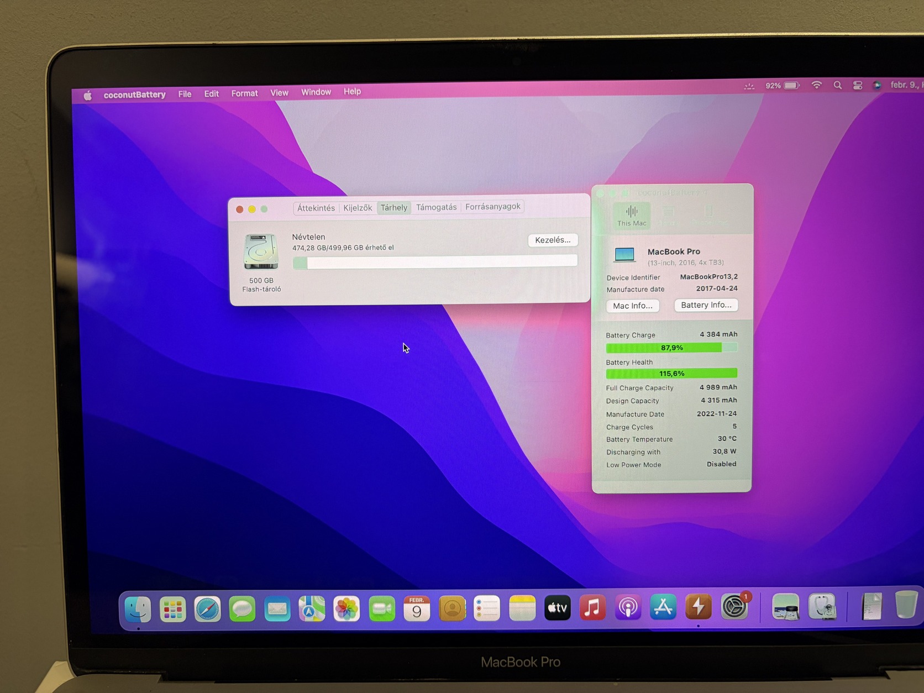This screenshot has height=693, width=924.
Task: Open the coconutBattery application menu
Action: 135,95
